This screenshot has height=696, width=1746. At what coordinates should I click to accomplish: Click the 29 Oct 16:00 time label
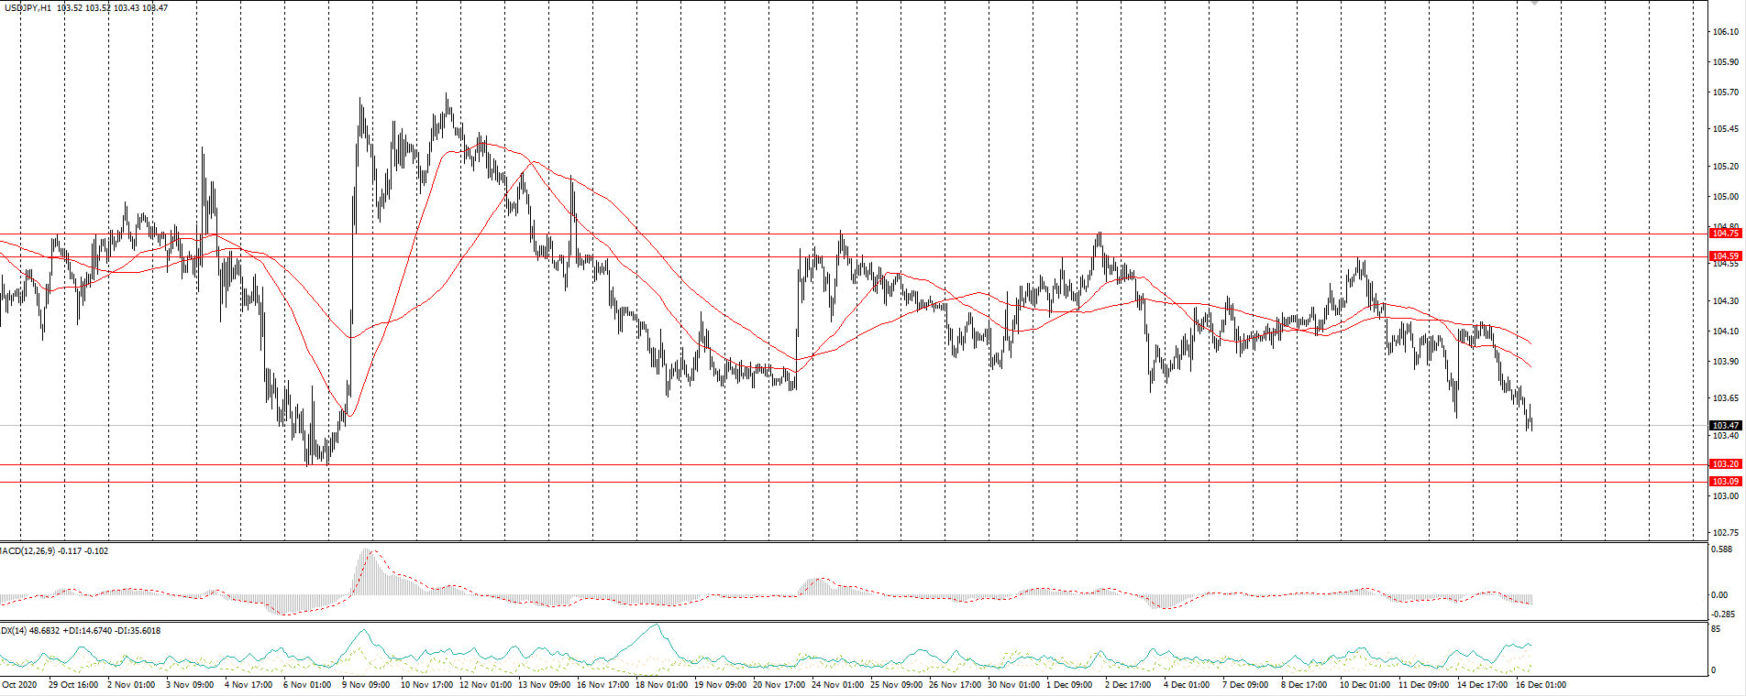point(73,685)
